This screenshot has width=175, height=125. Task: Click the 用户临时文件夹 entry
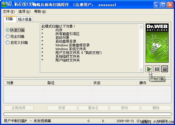click(67, 60)
